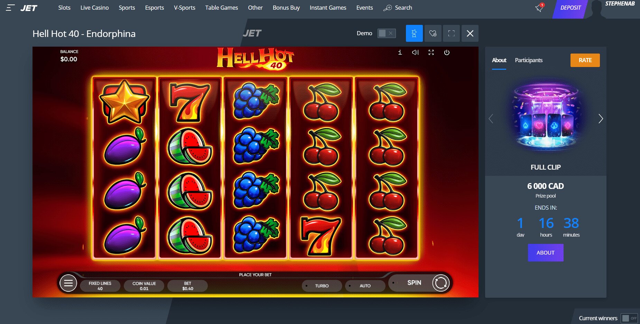Image resolution: width=640 pixels, height=324 pixels.
Task: Click the tournament trophy icon button
Action: click(414, 34)
